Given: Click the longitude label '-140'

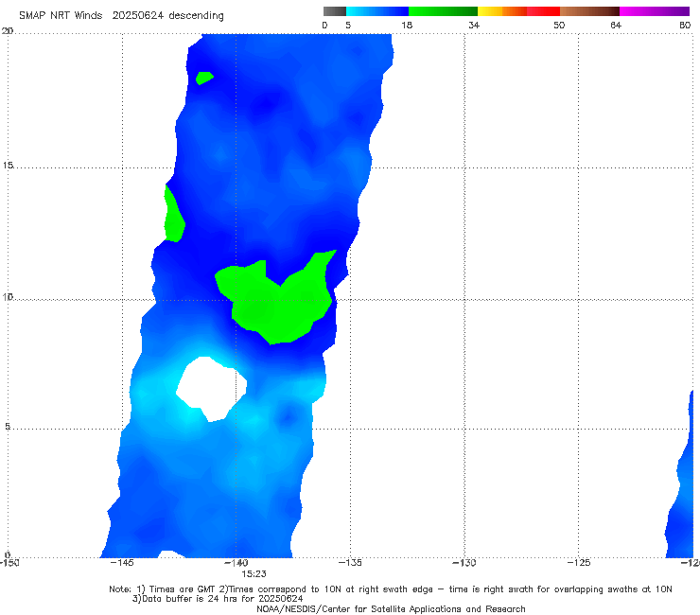Looking at the screenshot, I should click(236, 563).
